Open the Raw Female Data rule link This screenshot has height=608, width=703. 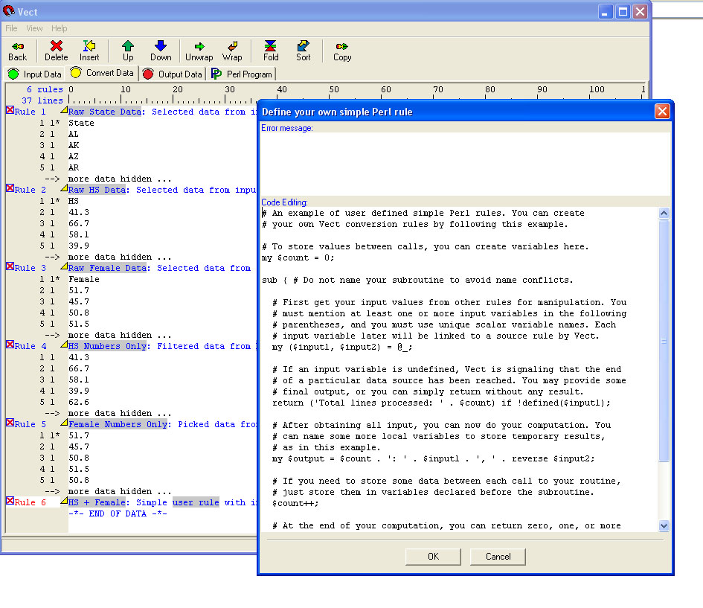coord(108,268)
